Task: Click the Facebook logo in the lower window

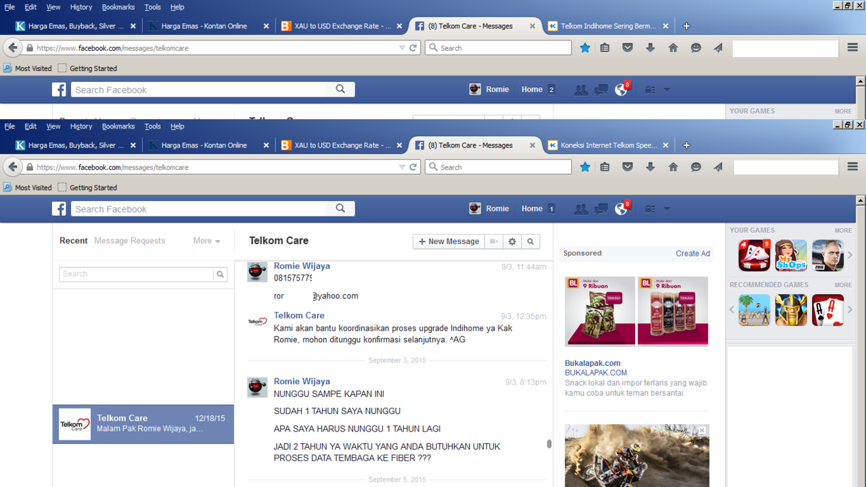Action: (x=60, y=209)
